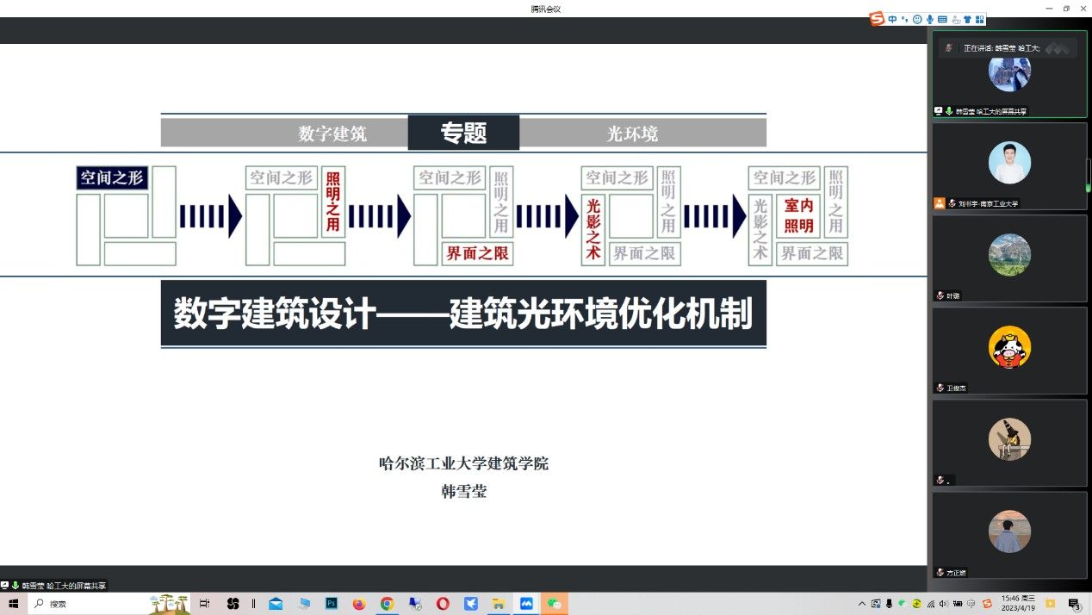Select the speaking presenter's video tile
This screenshot has height=615, width=1092.
coord(1009,74)
